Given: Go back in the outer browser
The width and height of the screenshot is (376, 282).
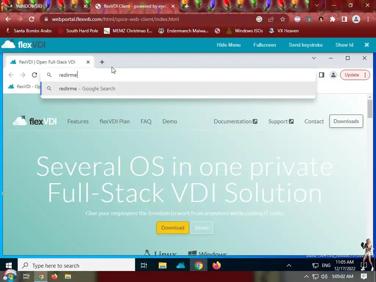Looking at the screenshot, I should 8,19.
